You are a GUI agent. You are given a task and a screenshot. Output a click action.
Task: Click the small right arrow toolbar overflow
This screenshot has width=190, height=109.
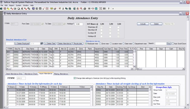point(113,9)
